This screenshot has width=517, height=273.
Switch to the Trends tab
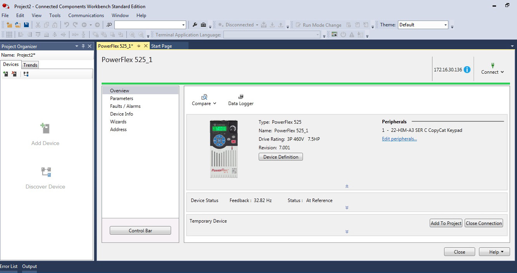pos(30,65)
